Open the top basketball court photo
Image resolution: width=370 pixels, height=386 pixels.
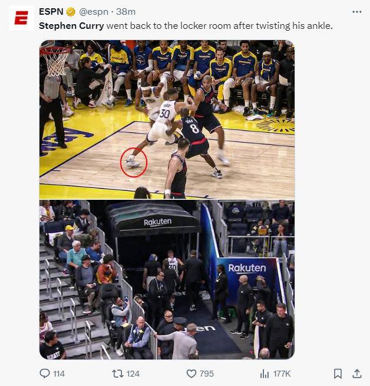pos(167,120)
